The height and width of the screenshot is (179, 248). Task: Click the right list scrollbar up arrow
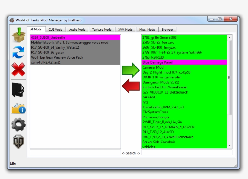[229, 37]
